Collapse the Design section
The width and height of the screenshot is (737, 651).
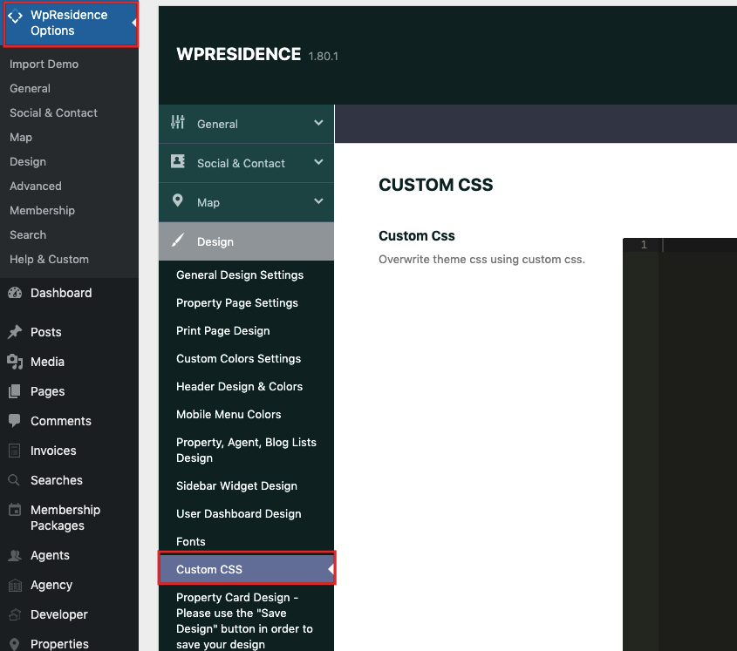pyautogui.click(x=246, y=241)
